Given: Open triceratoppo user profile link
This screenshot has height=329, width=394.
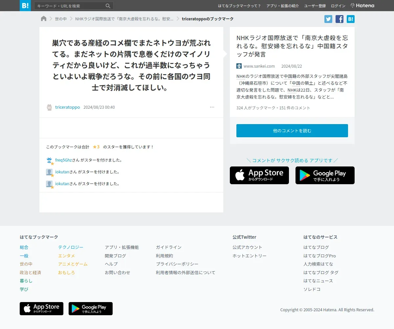Looking at the screenshot, I should [x=68, y=107].
